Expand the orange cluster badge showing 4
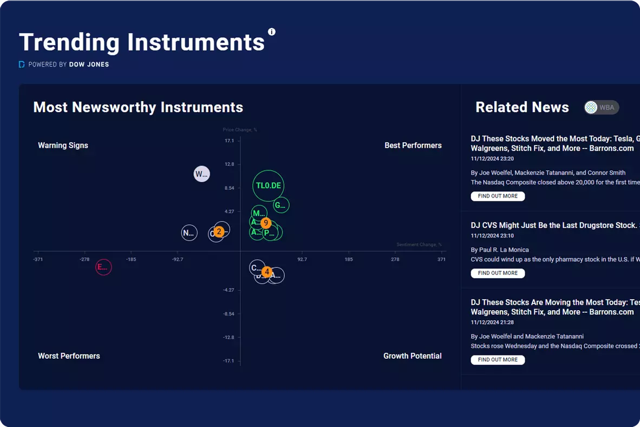Image resolution: width=640 pixels, height=427 pixels. click(266, 272)
